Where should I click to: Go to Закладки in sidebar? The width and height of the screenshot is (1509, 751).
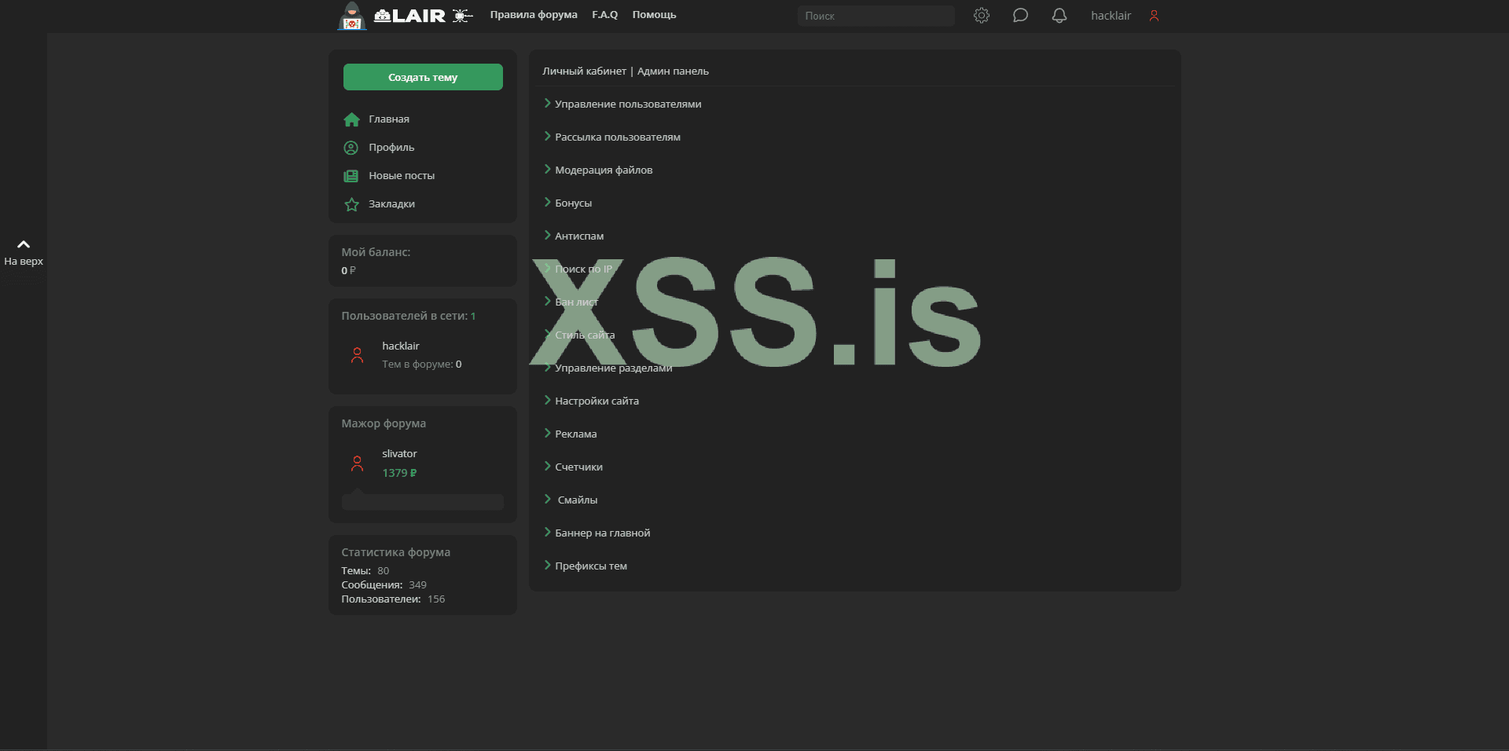tap(391, 204)
